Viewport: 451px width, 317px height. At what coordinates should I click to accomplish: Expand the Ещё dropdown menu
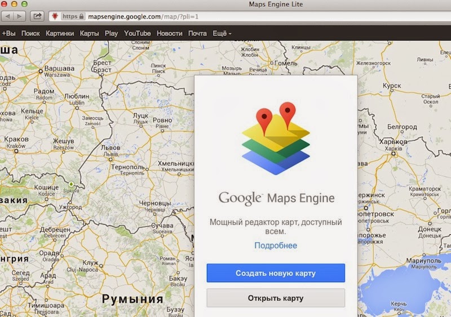point(222,34)
